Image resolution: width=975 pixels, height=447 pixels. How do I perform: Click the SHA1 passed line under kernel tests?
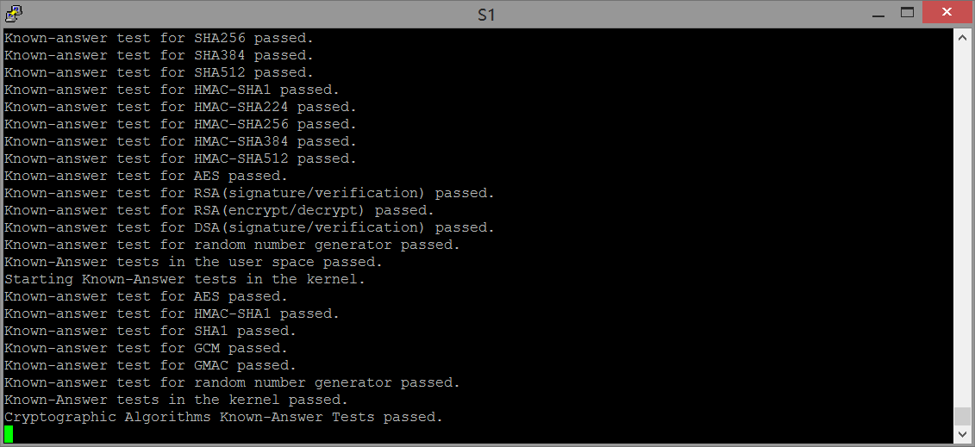150,331
